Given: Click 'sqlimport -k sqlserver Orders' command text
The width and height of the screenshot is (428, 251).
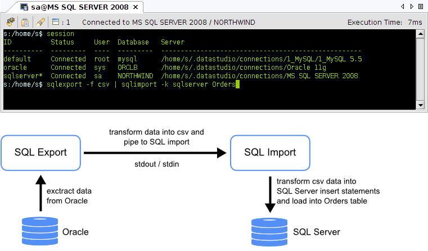Looking at the screenshot, I should [x=178, y=84].
